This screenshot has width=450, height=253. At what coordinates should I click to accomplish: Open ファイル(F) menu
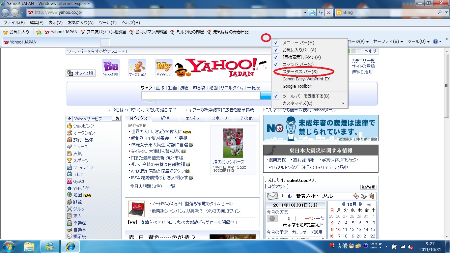pos(14,23)
